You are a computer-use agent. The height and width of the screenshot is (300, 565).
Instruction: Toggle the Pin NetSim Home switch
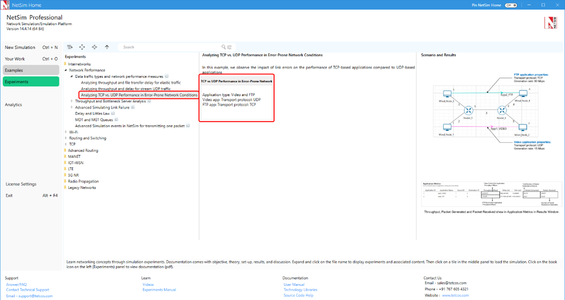pyautogui.click(x=510, y=5)
